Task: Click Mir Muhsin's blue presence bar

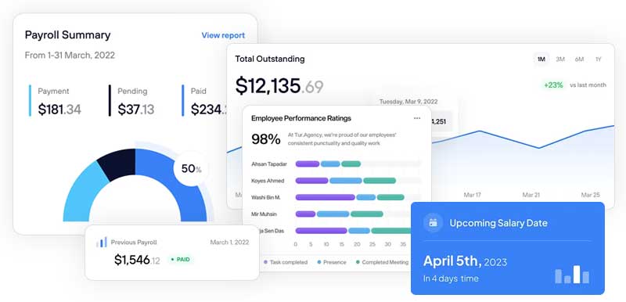Action: point(333,214)
